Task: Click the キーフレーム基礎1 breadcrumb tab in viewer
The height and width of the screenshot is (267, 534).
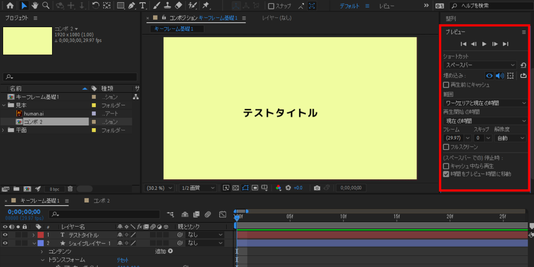Action: pyautogui.click(x=177, y=29)
